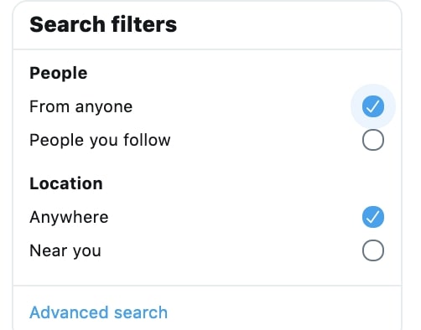Select the Anywhere location radio button
421x330 pixels.
[373, 217]
